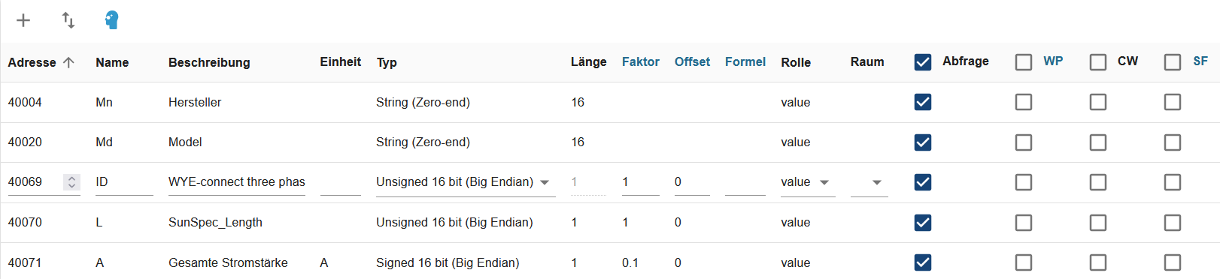Click the Faktor input in ID row
Viewport: 1220px width, 279px height.
641,182
